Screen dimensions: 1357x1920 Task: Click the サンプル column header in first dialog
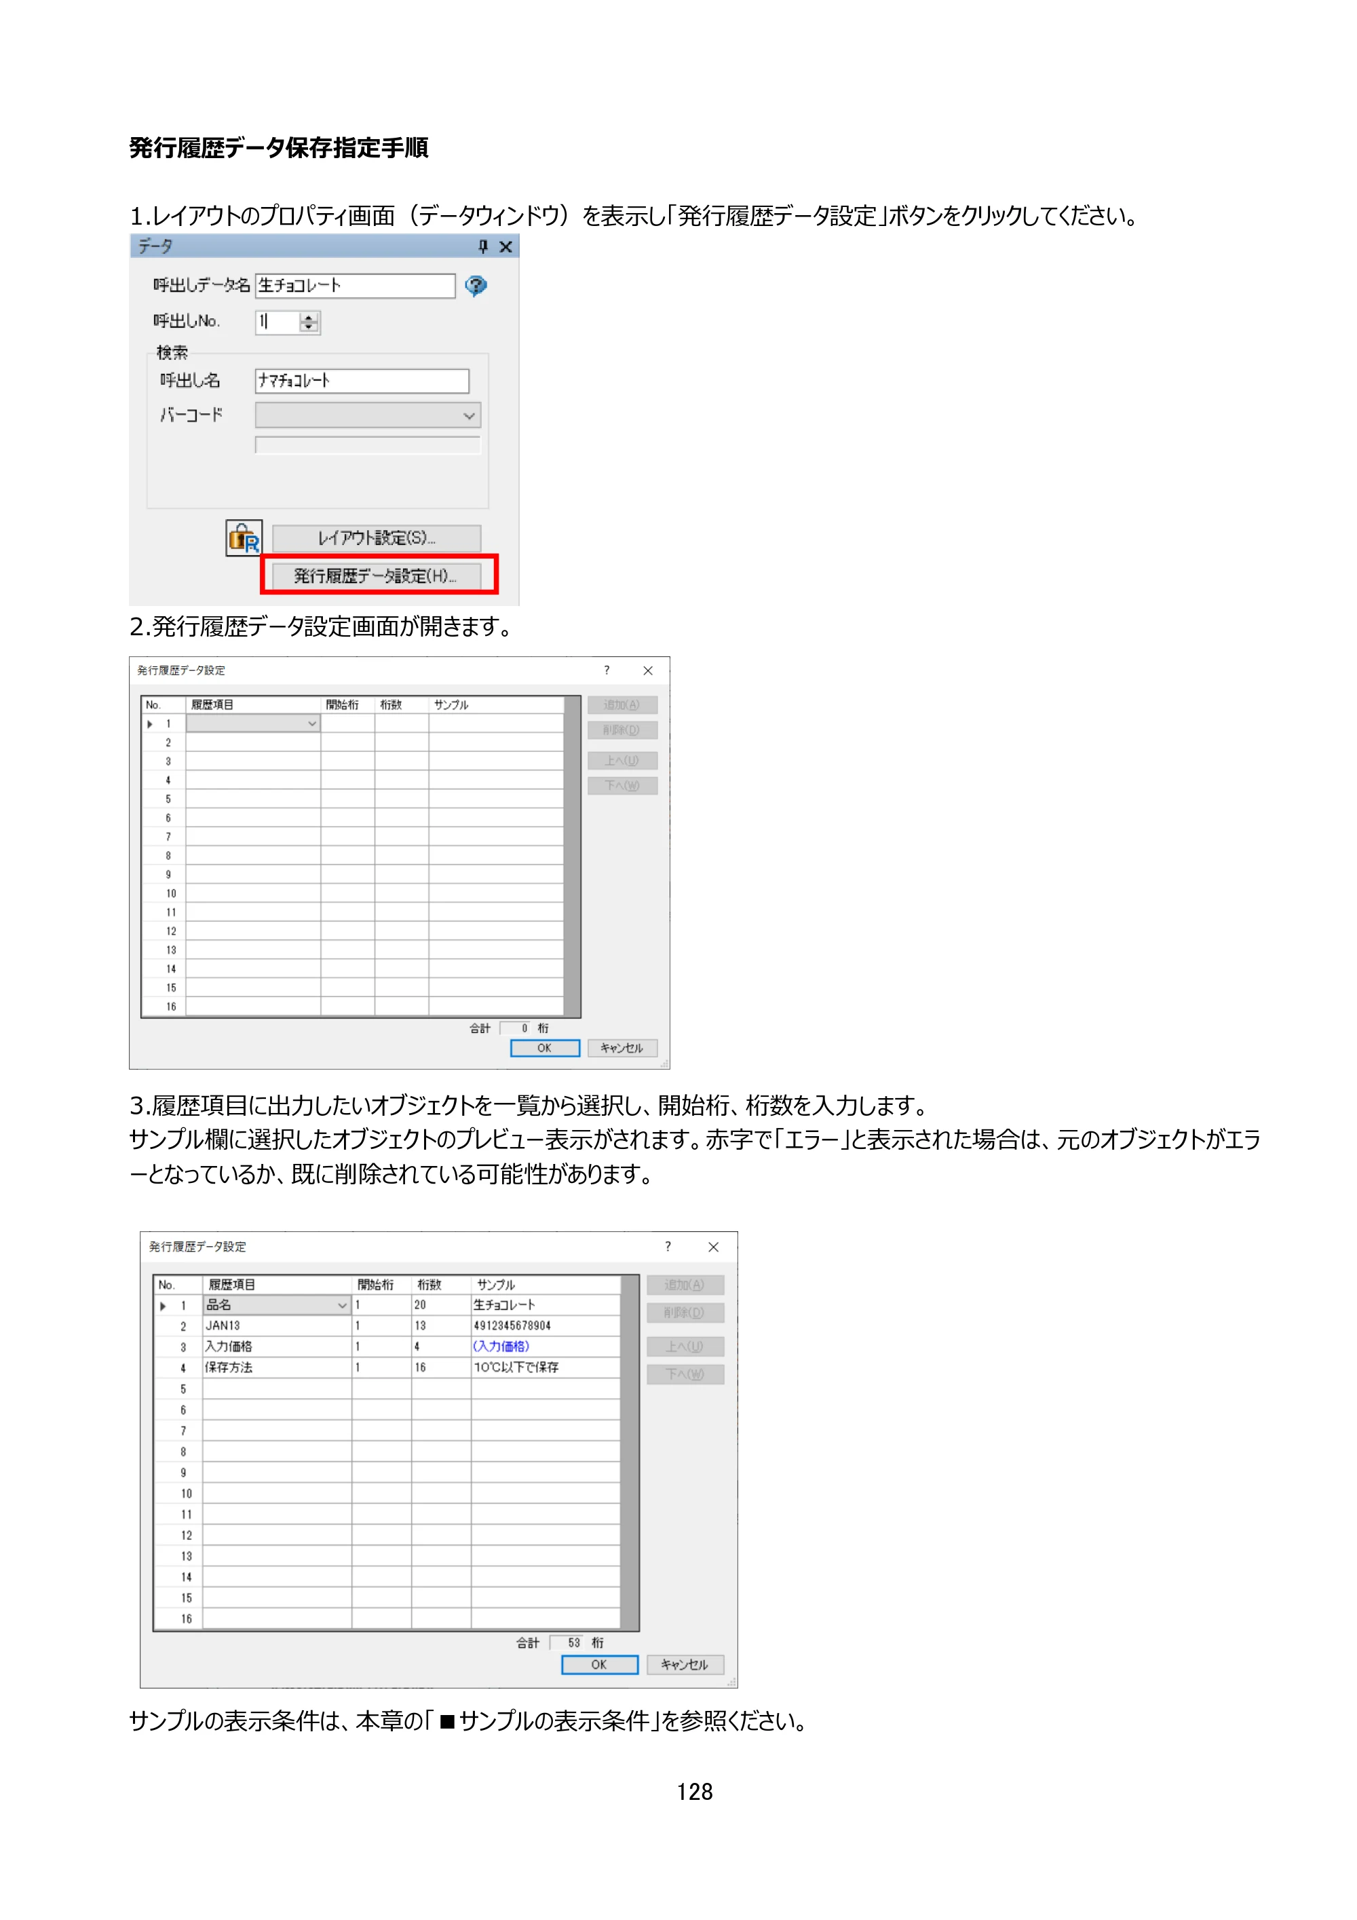click(496, 705)
